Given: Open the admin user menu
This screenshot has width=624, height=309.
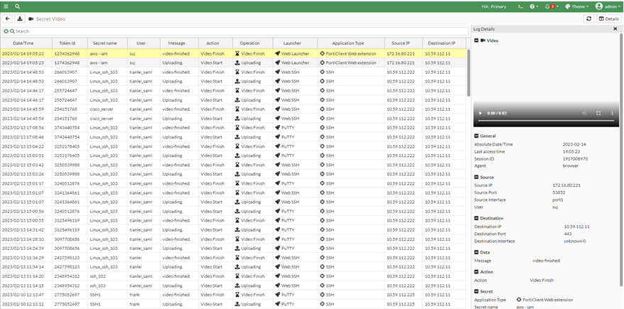Looking at the screenshot, I should 608,6.
